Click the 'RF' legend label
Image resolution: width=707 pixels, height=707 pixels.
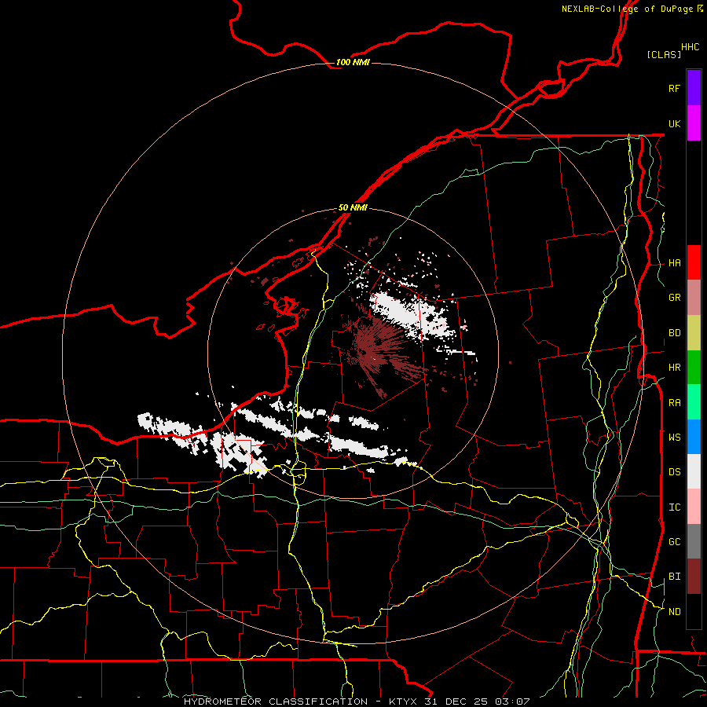[x=674, y=88]
